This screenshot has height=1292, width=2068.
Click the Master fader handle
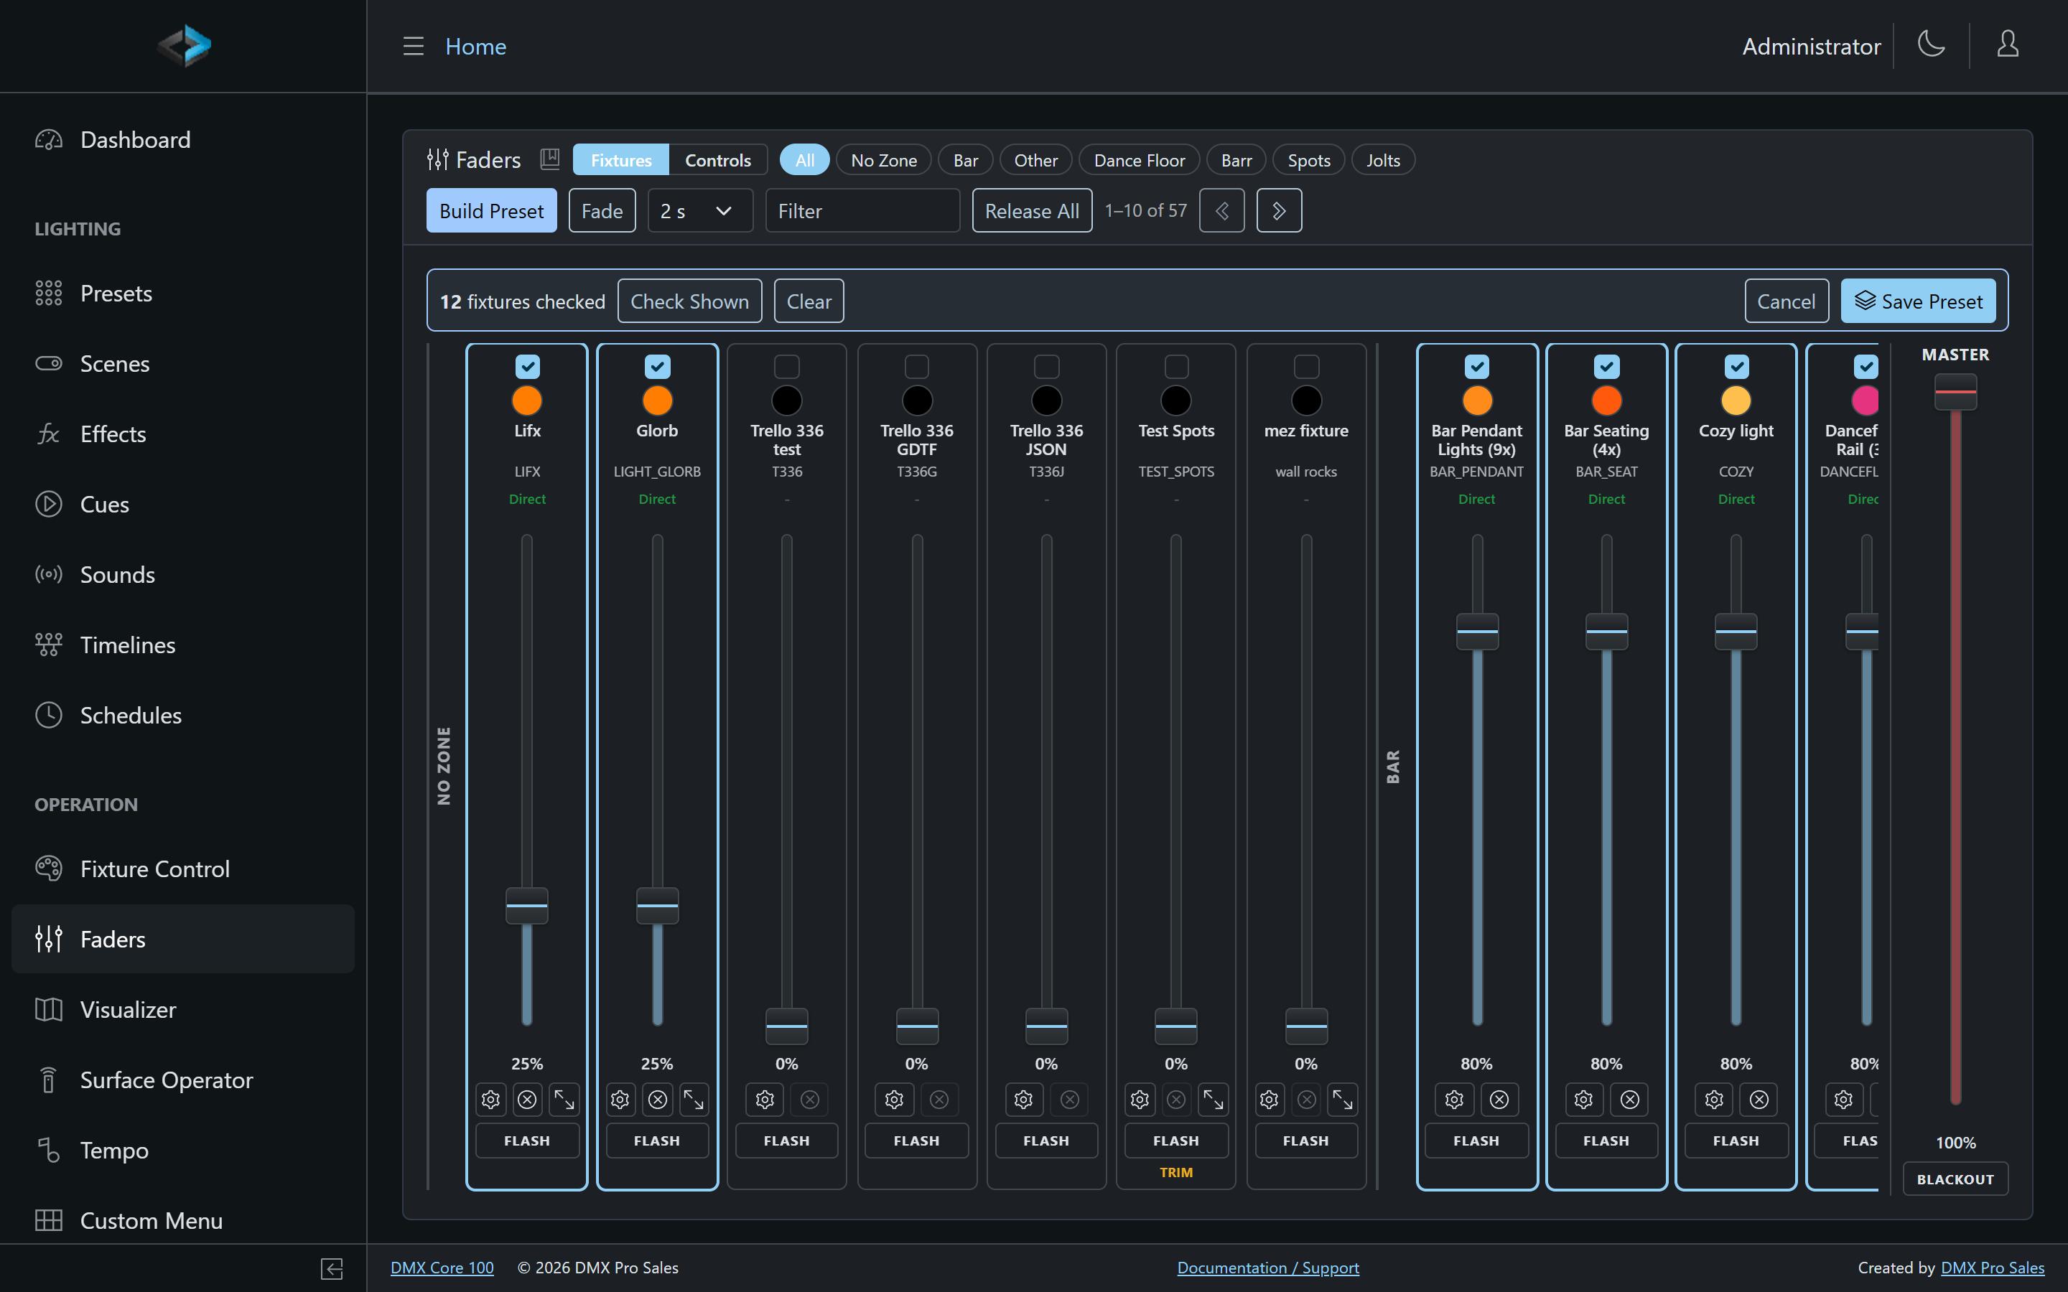(1955, 392)
